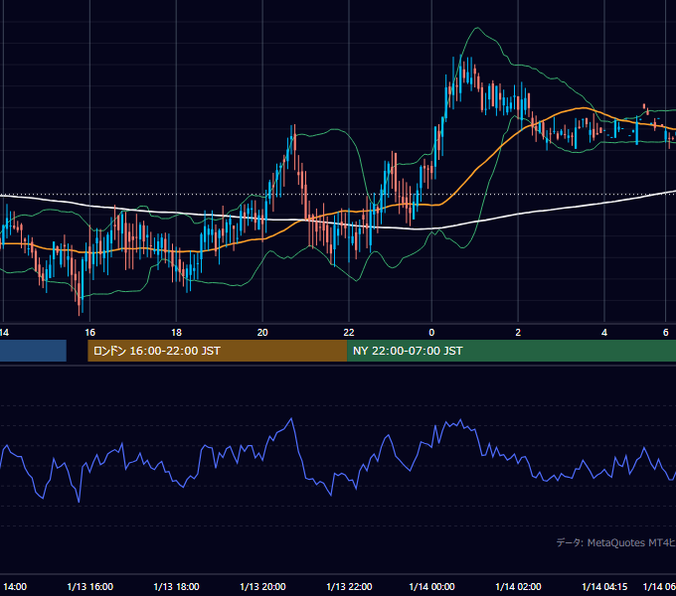
Task: Click hour label 20 on the price chart axis
Action: [262, 333]
